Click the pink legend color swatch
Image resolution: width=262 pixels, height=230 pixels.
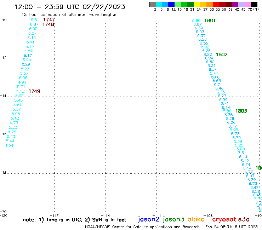coord(247,4)
